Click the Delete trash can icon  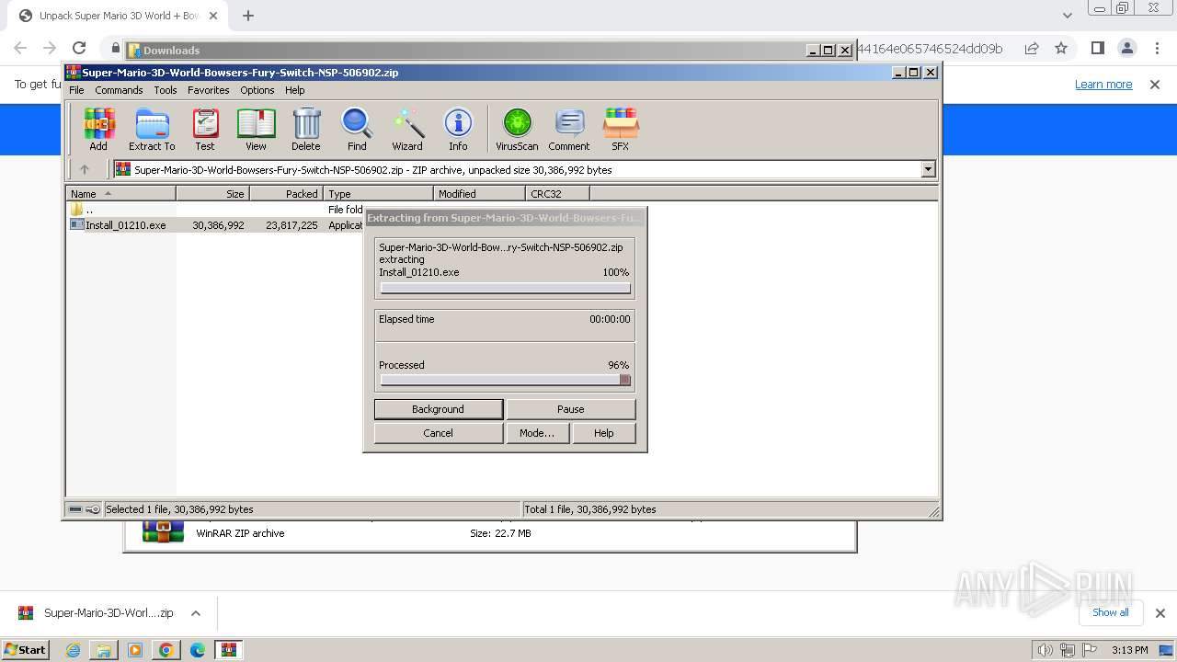point(306,129)
